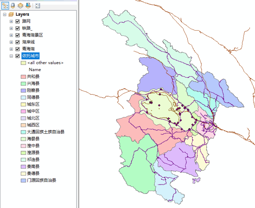Expand the 路网 layer legend

pos(11,21)
